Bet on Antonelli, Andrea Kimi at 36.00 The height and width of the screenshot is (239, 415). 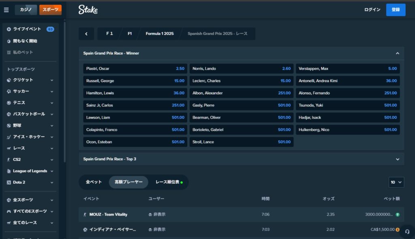pyautogui.click(x=348, y=81)
